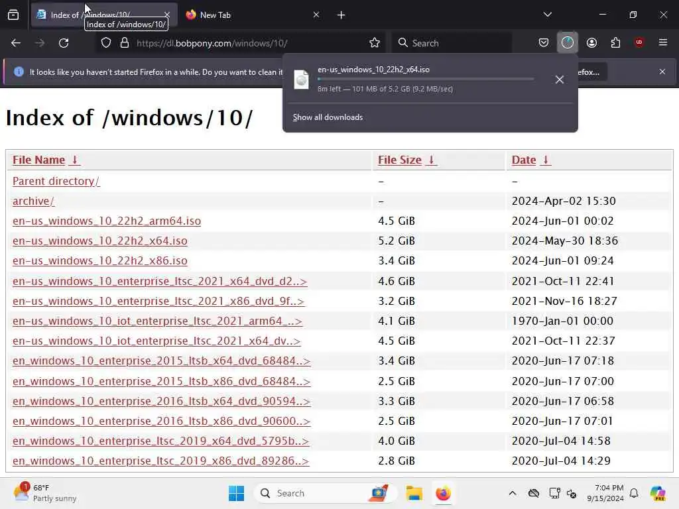Open enterprise_ltsc_2019_x64_dvd_5795b link

160,441
